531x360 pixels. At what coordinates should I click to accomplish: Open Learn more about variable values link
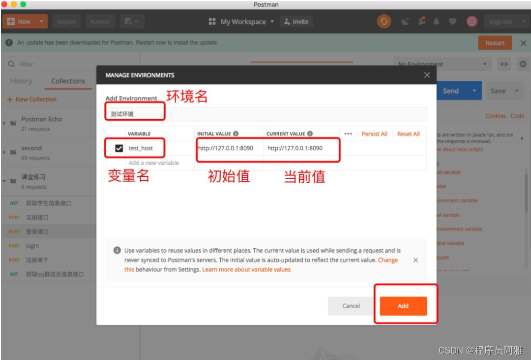[246, 269]
